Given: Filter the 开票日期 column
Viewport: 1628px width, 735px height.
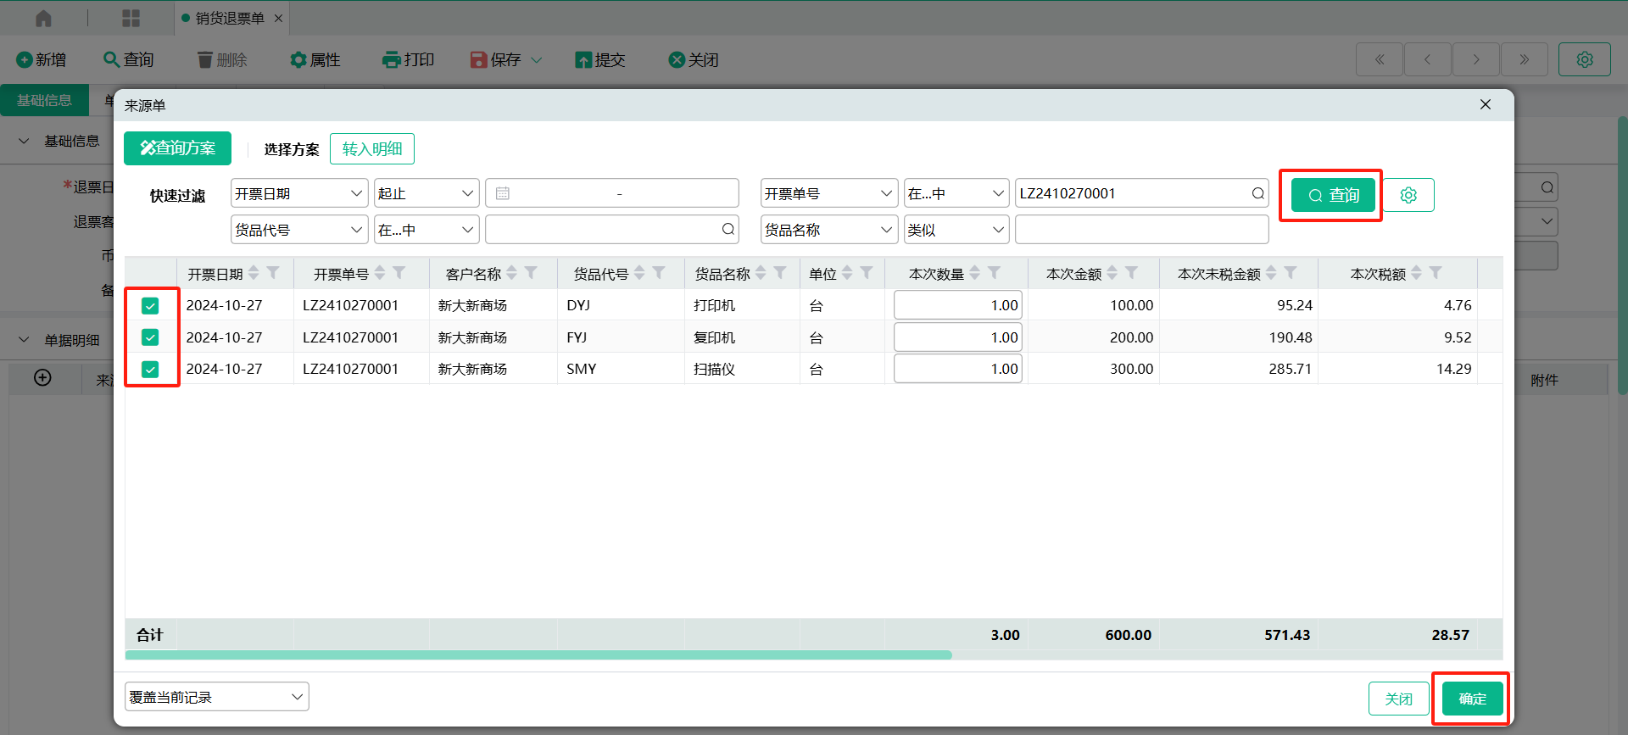Looking at the screenshot, I should (273, 273).
